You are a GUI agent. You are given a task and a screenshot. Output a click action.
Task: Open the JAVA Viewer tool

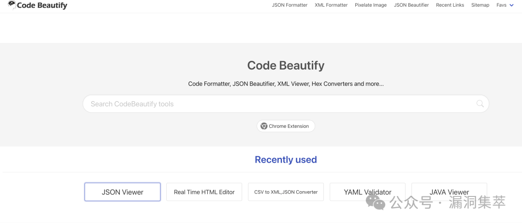449,192
